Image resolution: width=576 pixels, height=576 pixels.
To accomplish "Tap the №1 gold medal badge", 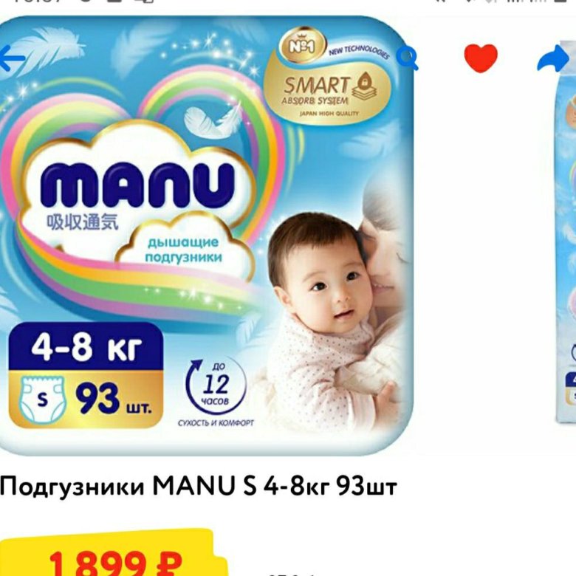I will coord(302,46).
